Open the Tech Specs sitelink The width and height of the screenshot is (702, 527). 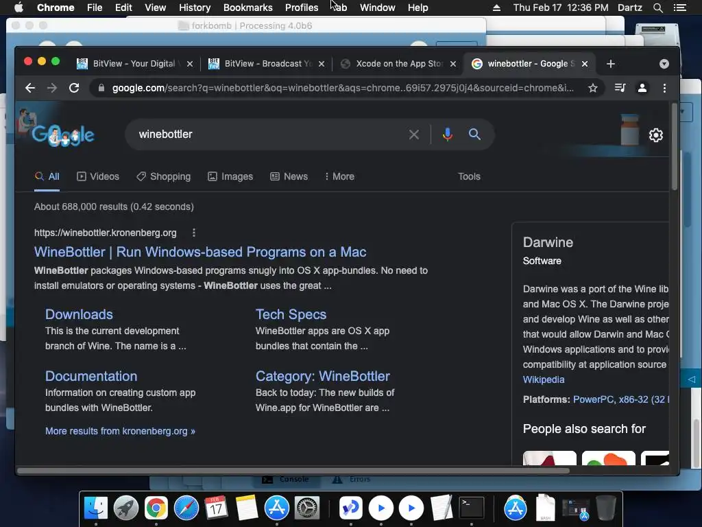[291, 314]
